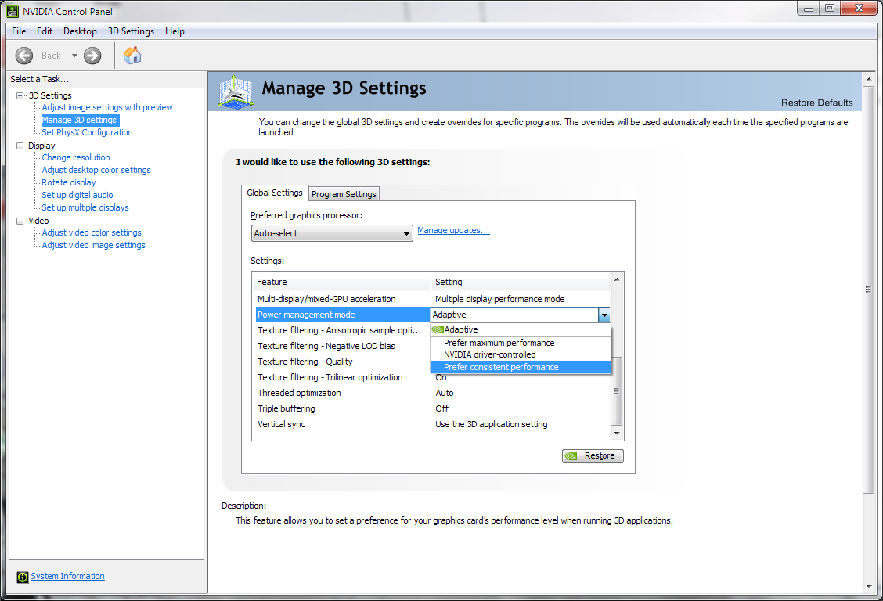Click the settings list scrollbar thumb

617,391
